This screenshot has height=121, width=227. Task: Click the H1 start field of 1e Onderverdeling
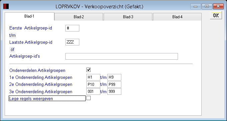click(93, 77)
